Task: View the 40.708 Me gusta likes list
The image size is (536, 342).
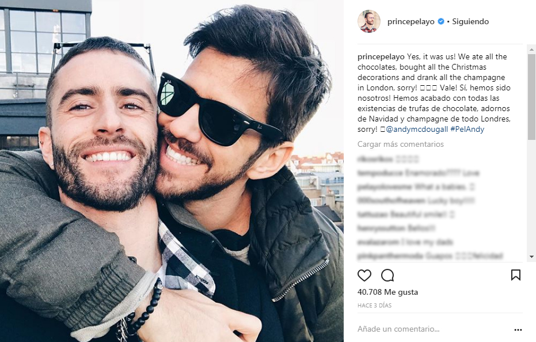Action: [387, 292]
